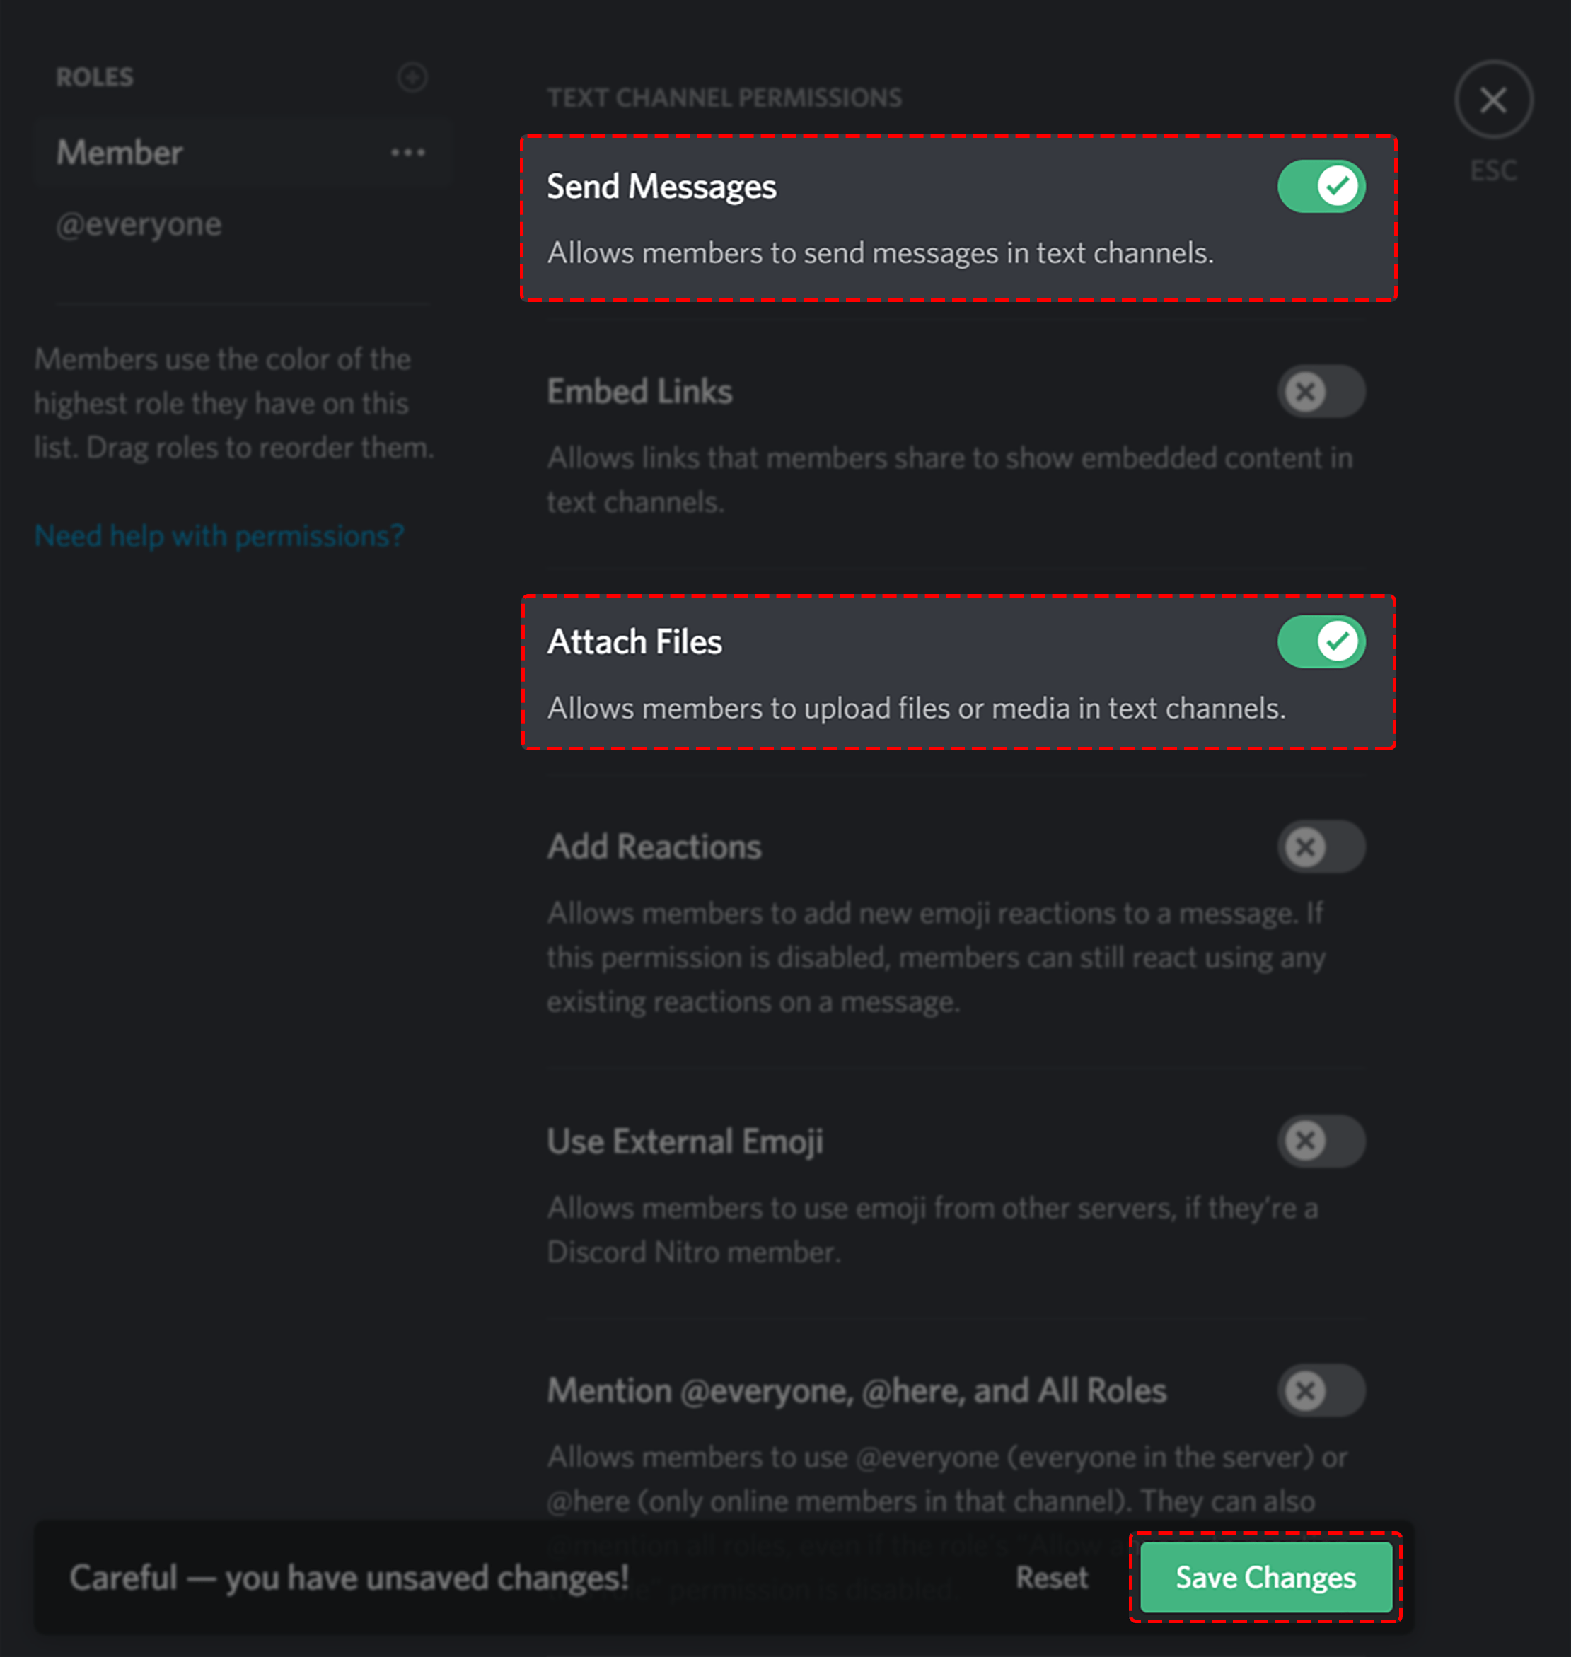
Task: Click the X icon on Use External Emoji
Action: coord(1306,1141)
